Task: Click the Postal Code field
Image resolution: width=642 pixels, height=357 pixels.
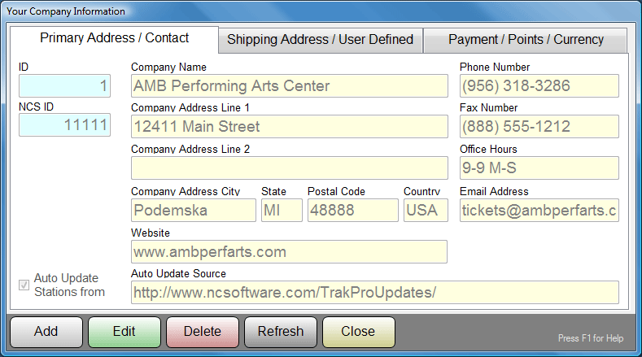Action: coord(352,211)
